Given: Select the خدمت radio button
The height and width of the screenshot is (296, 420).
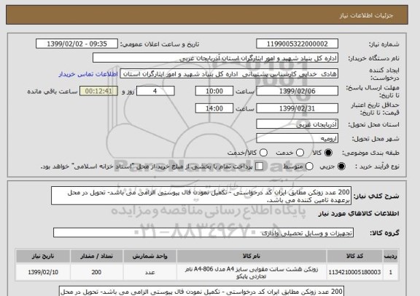Looking at the screenshot, I should point(300,153).
